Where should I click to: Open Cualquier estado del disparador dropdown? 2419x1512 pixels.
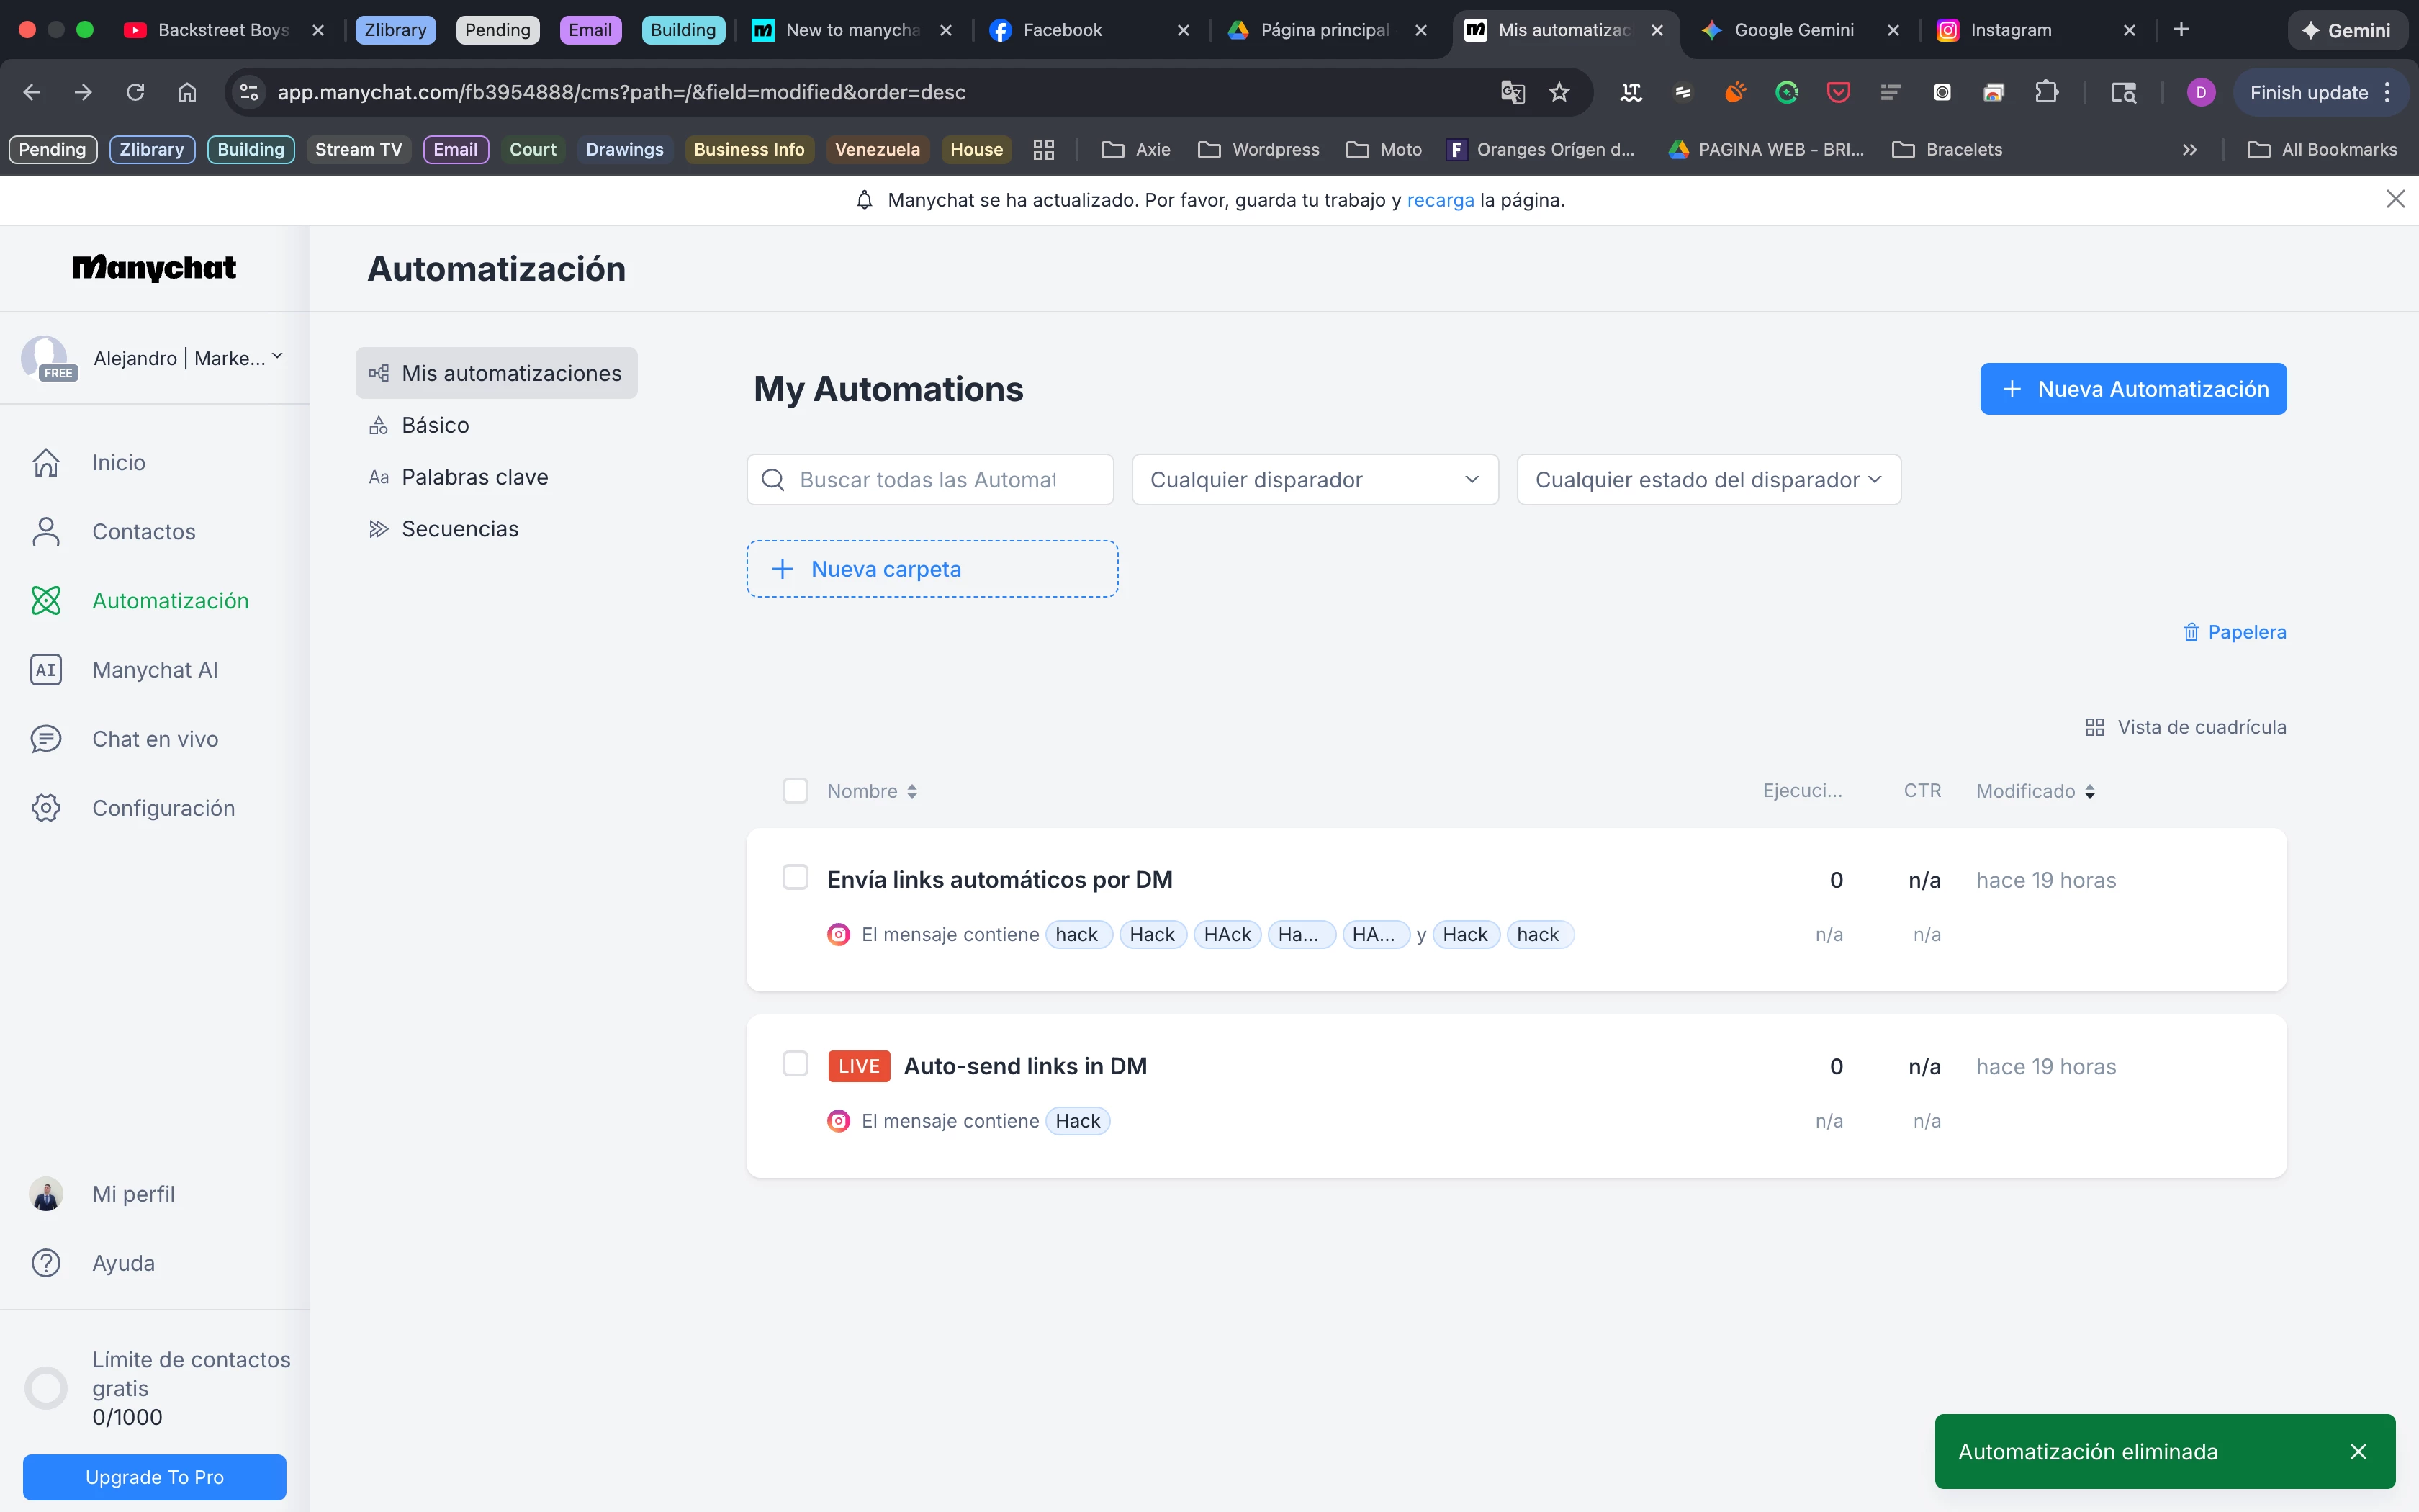coord(1707,480)
